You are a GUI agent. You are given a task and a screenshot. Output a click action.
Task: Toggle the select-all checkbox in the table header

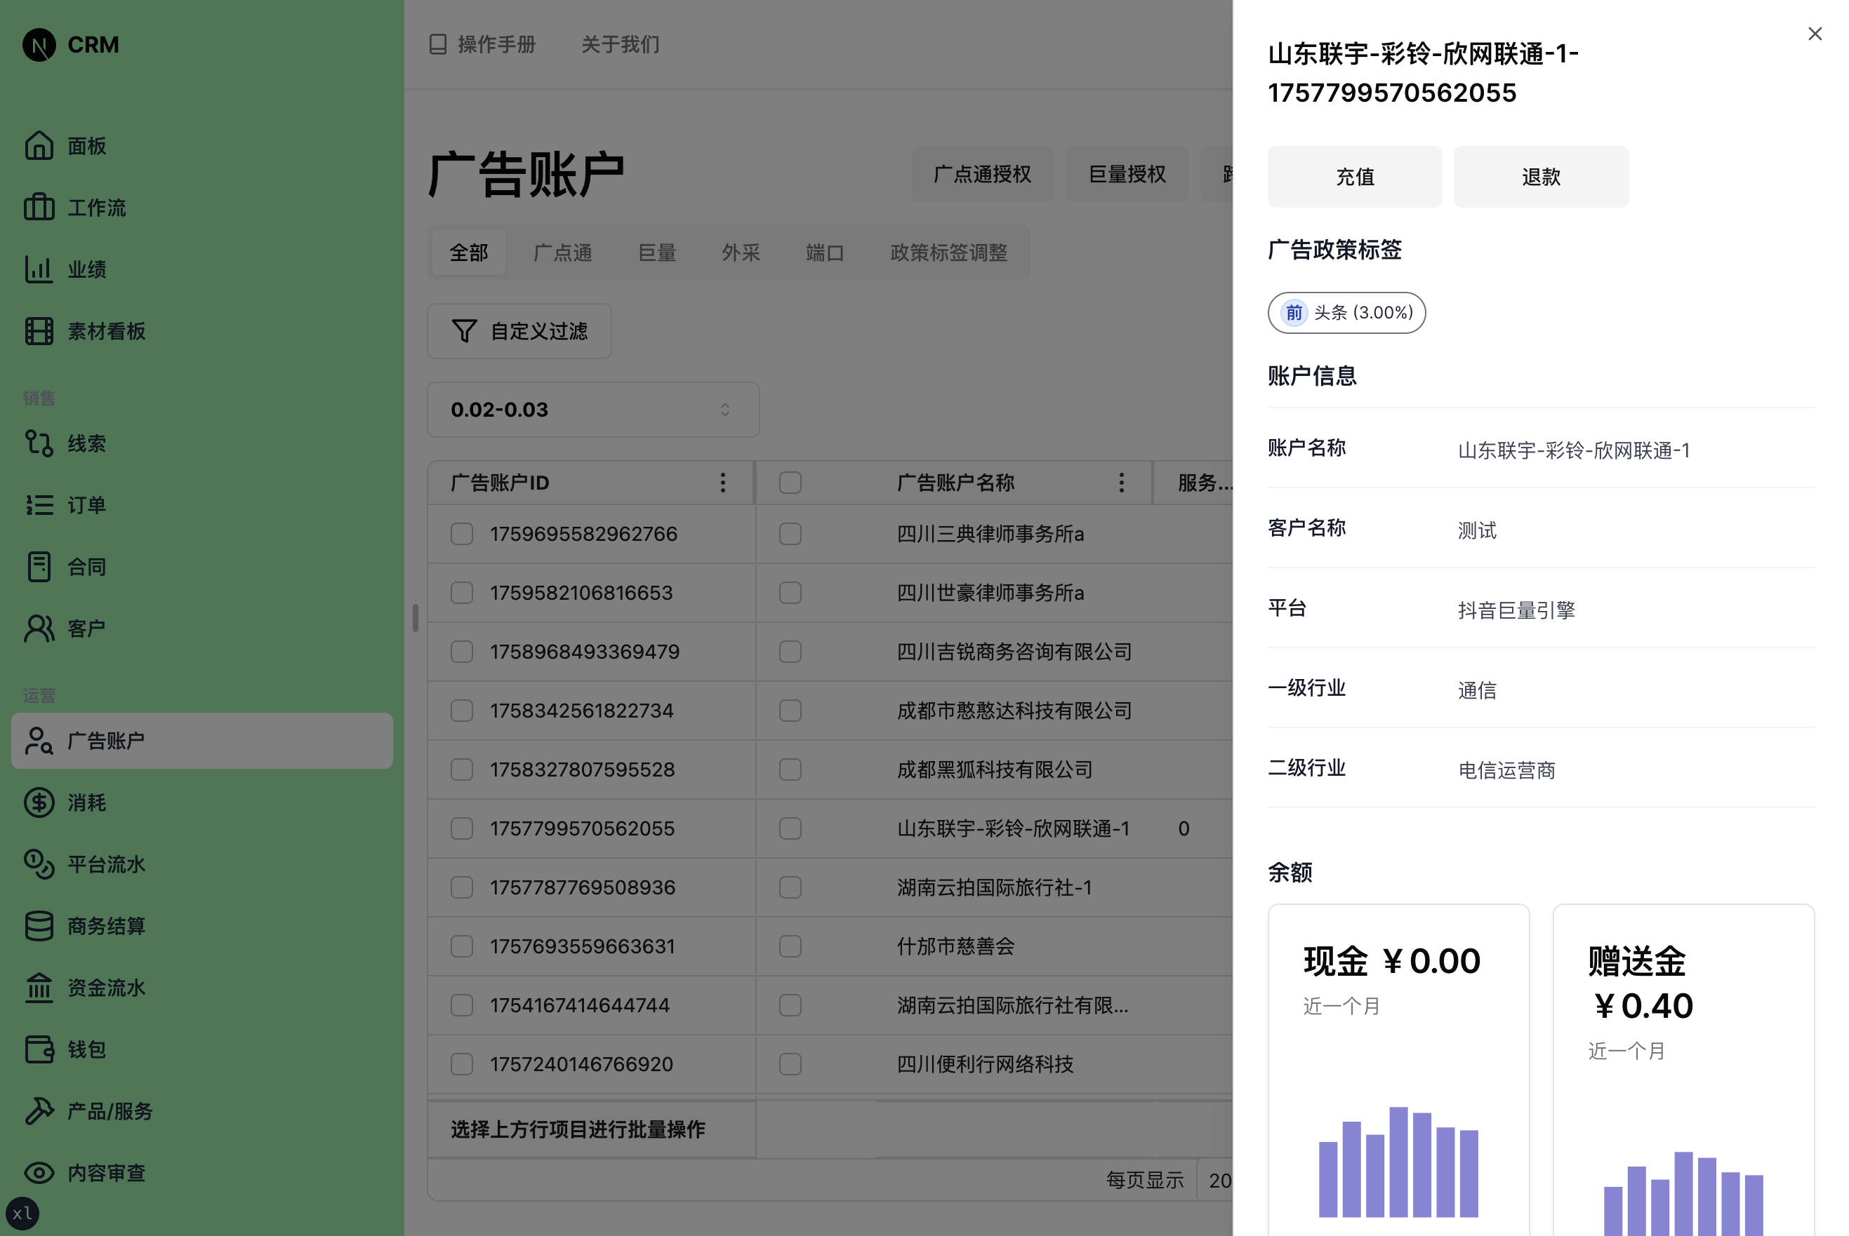790,483
